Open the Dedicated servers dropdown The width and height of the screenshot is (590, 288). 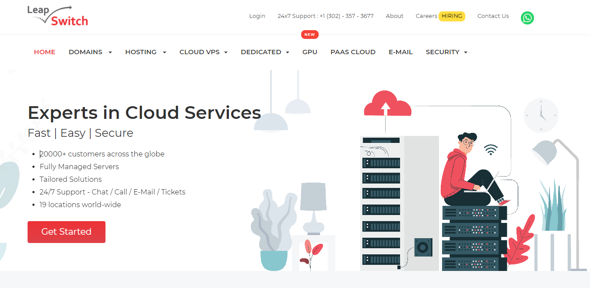265,52
